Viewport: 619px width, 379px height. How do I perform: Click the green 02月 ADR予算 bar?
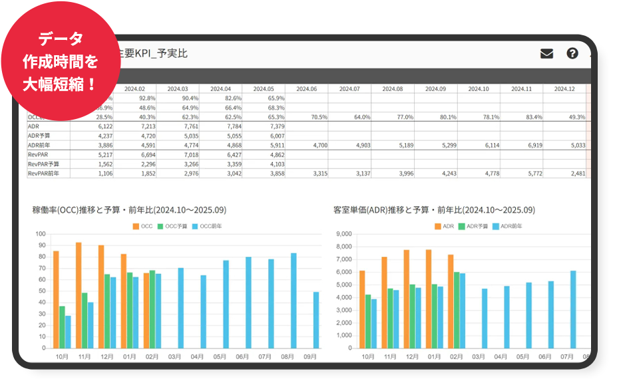[457, 311]
